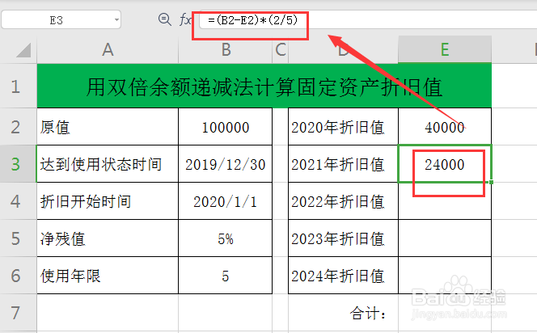Screen dimensions: 537x333
Task: Select row 2 header
Action: coord(18,127)
